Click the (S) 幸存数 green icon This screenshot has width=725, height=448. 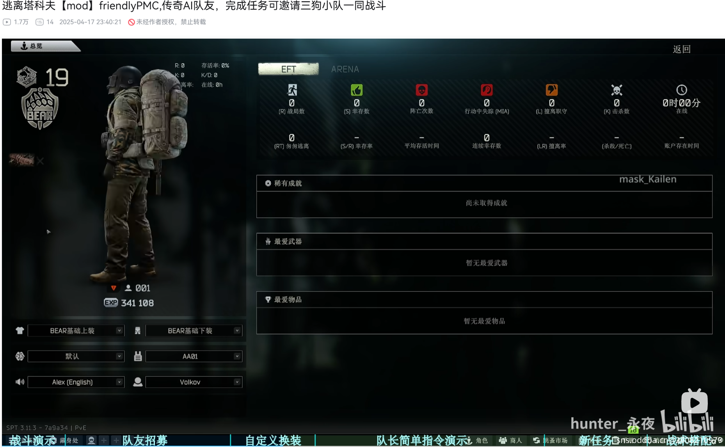point(357,90)
